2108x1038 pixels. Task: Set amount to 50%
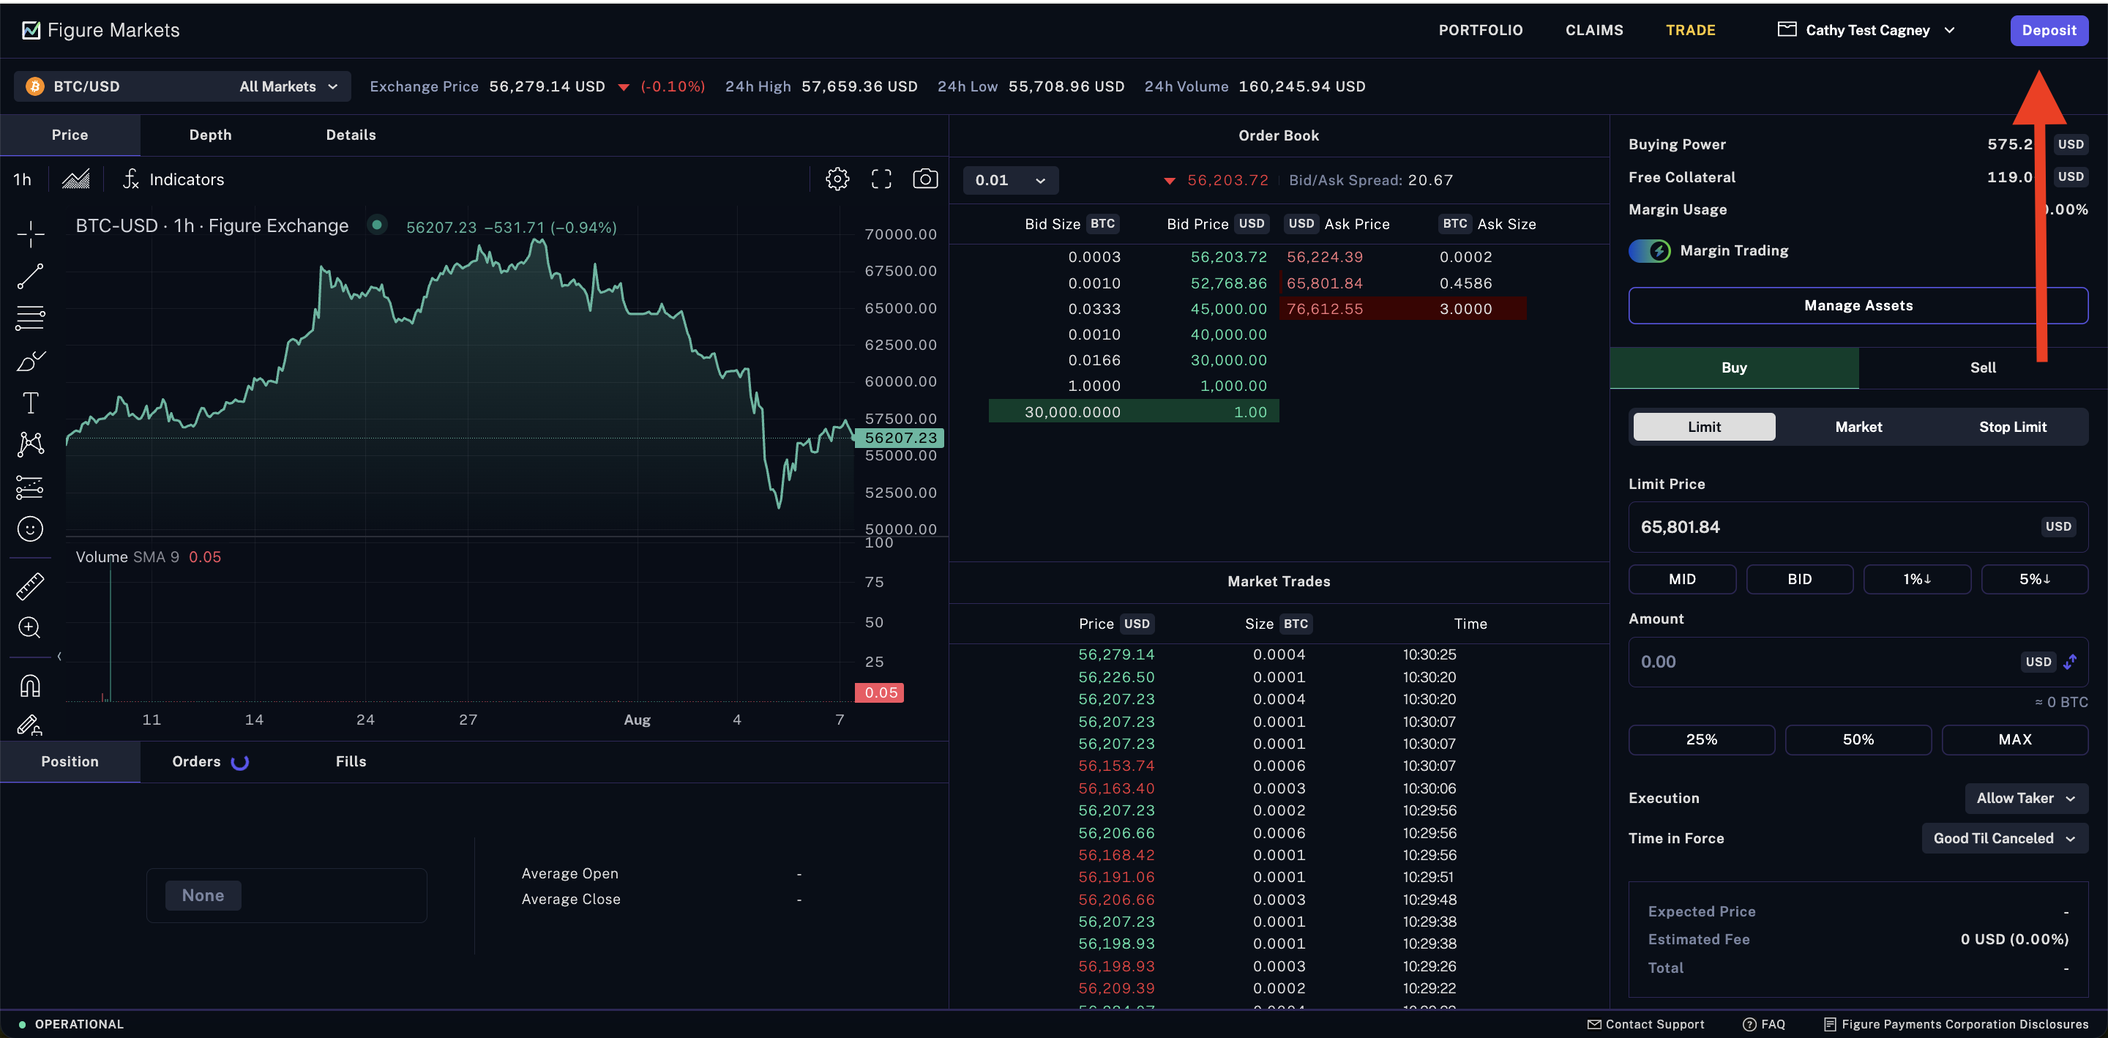(x=1858, y=739)
